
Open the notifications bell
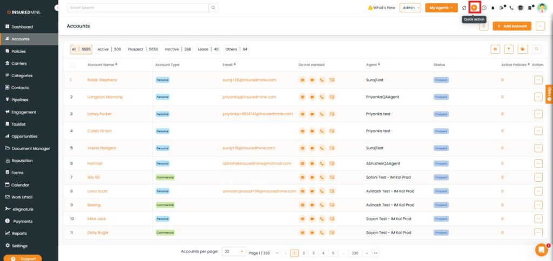pos(493,8)
